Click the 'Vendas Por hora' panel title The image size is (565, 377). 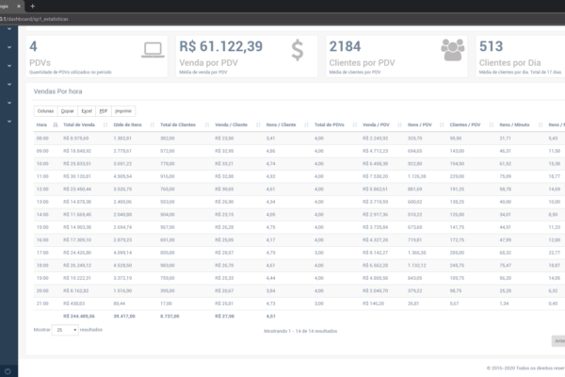(x=57, y=91)
